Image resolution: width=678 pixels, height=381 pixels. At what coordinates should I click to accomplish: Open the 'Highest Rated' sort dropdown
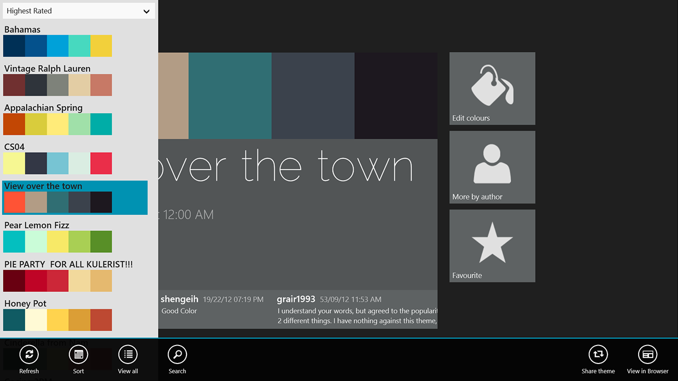click(x=79, y=10)
